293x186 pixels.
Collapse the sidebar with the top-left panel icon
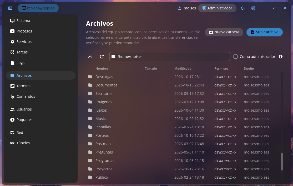(10, 8)
